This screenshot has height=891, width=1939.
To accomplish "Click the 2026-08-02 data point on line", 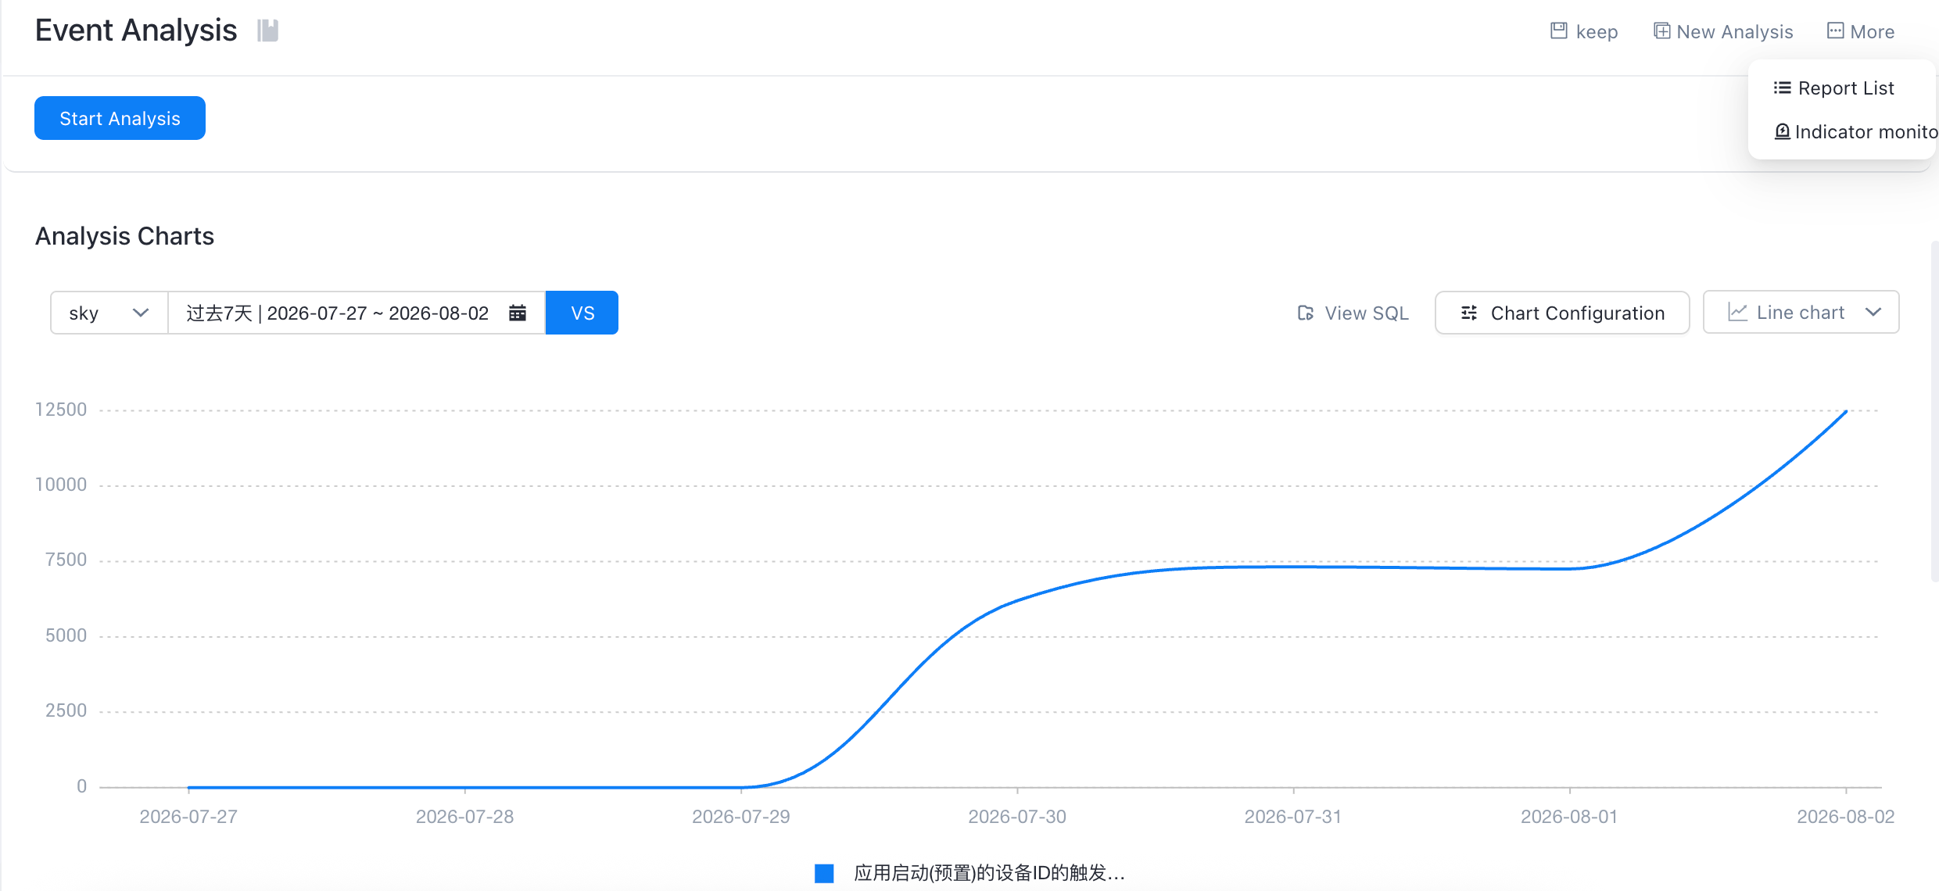I will [1846, 411].
